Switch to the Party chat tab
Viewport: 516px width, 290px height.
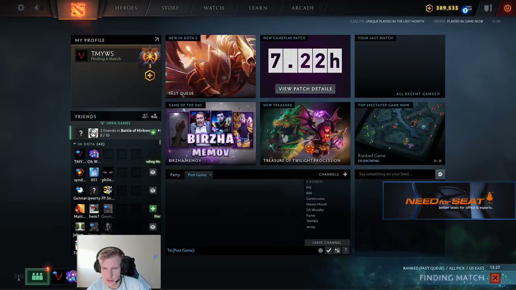tap(175, 175)
